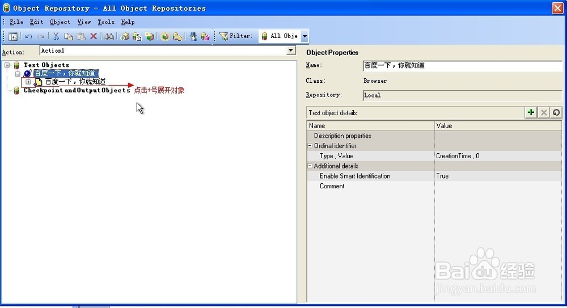Select Enable Smart Identification row
The height and width of the screenshot is (308, 567).
[434, 176]
